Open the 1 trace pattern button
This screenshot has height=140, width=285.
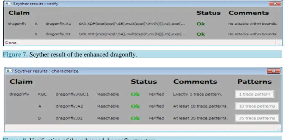coord(254,94)
